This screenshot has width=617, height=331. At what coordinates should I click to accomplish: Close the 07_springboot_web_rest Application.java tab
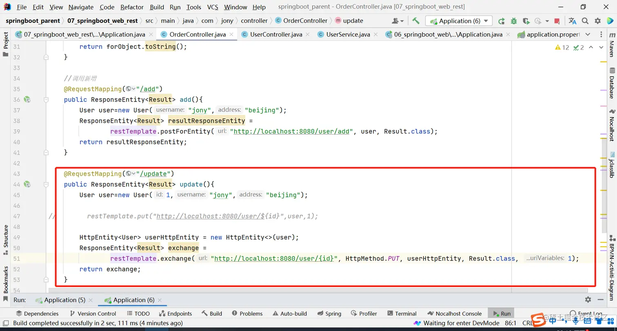151,35
